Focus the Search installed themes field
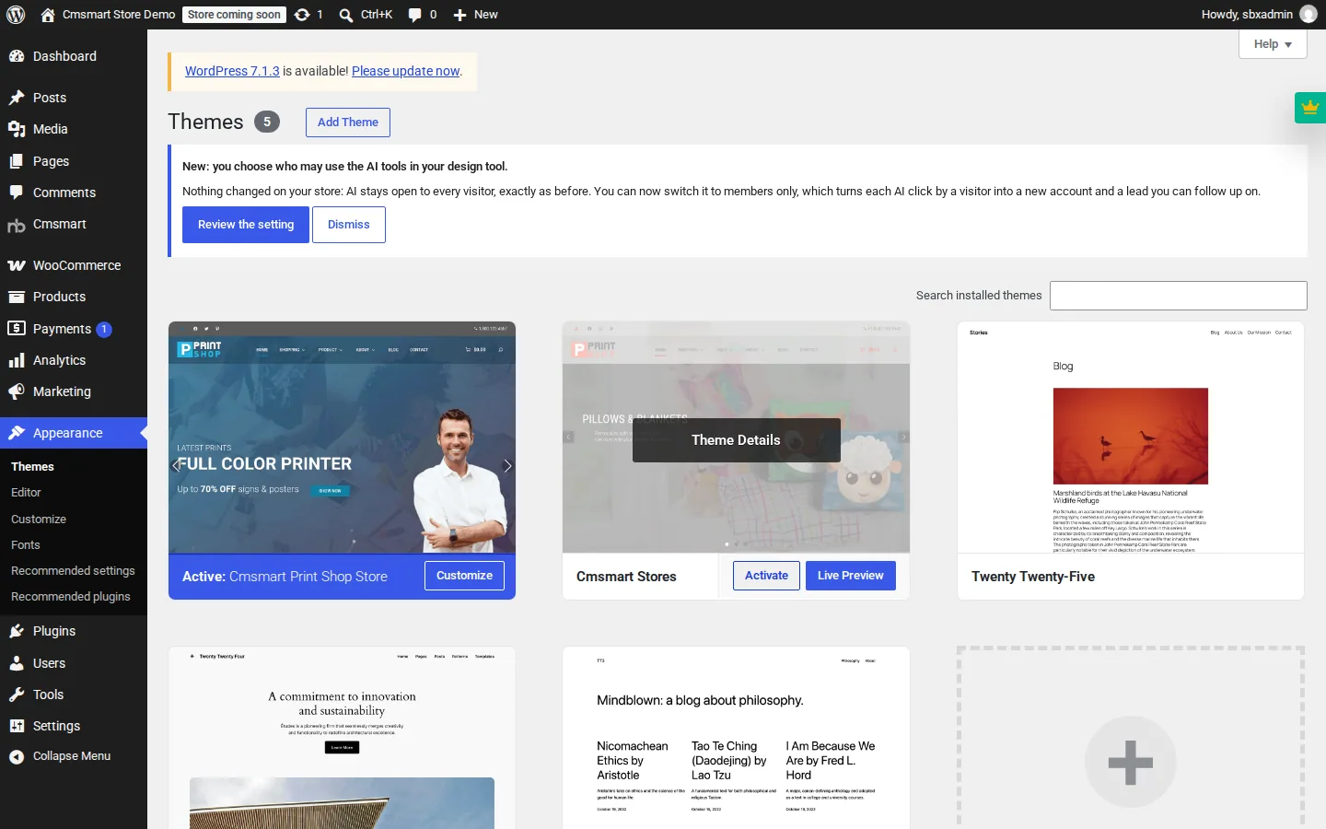This screenshot has height=829, width=1326. tap(1179, 296)
